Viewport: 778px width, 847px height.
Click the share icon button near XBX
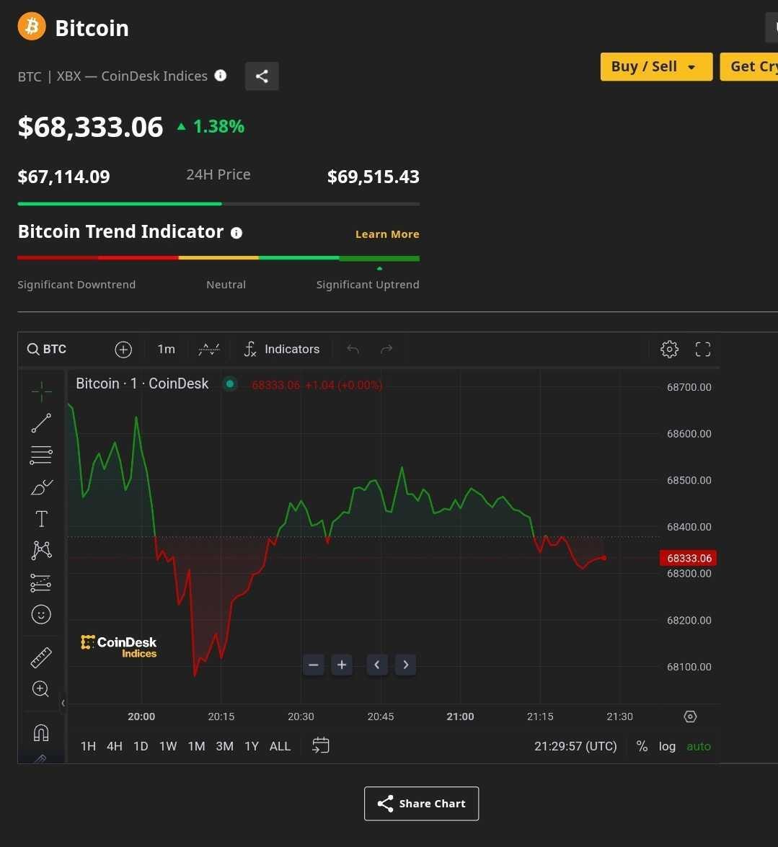[262, 76]
